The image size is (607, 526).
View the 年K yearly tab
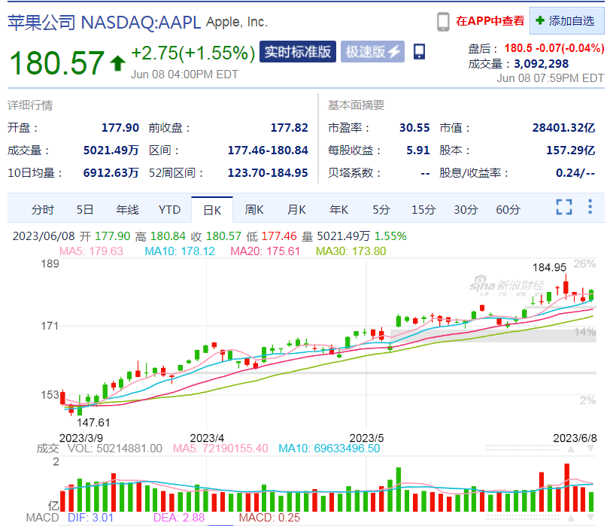(338, 209)
